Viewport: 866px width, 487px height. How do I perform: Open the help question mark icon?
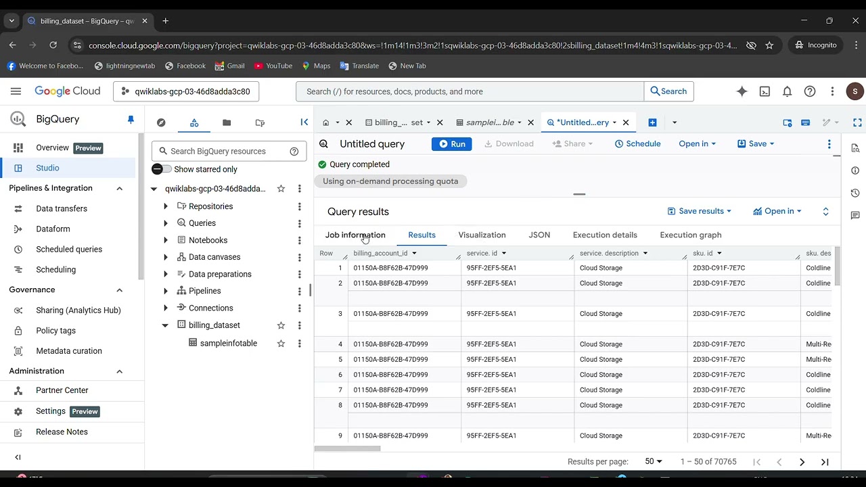(810, 91)
